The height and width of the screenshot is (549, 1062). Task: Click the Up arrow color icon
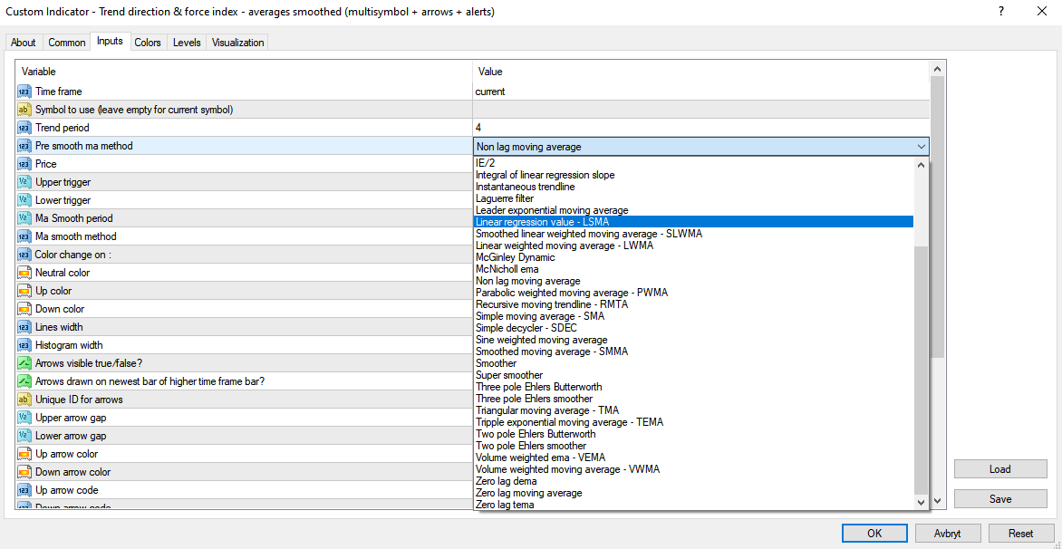pyautogui.click(x=24, y=454)
